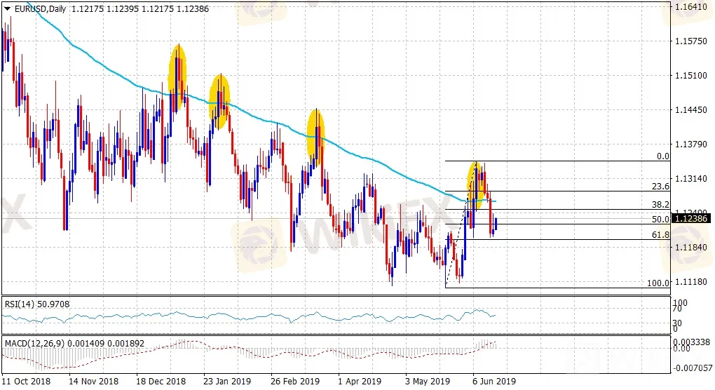The height and width of the screenshot is (390, 715).
Task: Click the 3 May 2019 date on time axis
Action: (x=427, y=382)
